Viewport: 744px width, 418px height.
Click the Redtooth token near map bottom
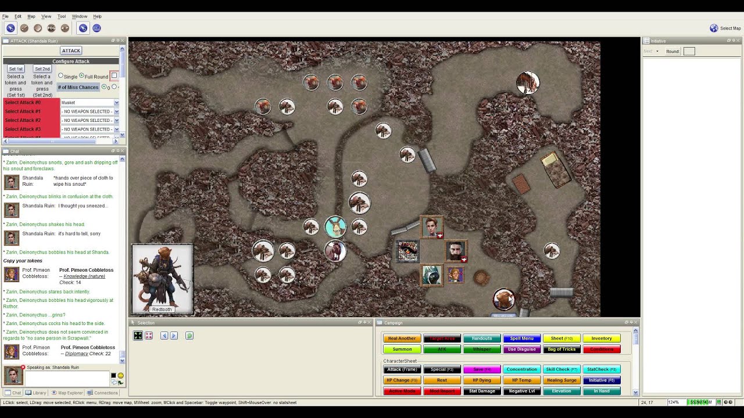tap(504, 300)
